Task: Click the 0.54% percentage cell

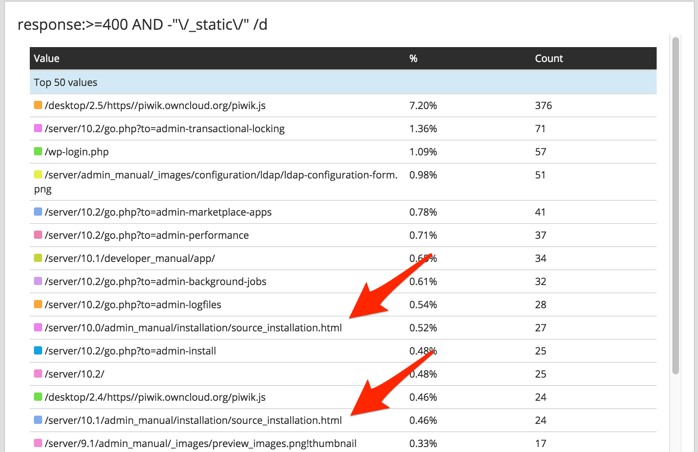Action: click(x=423, y=305)
